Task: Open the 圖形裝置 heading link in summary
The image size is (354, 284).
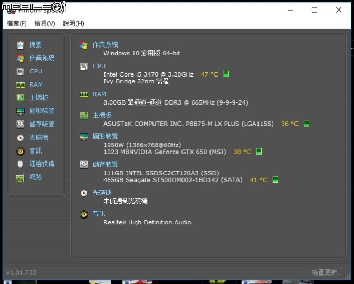Action: [x=106, y=136]
